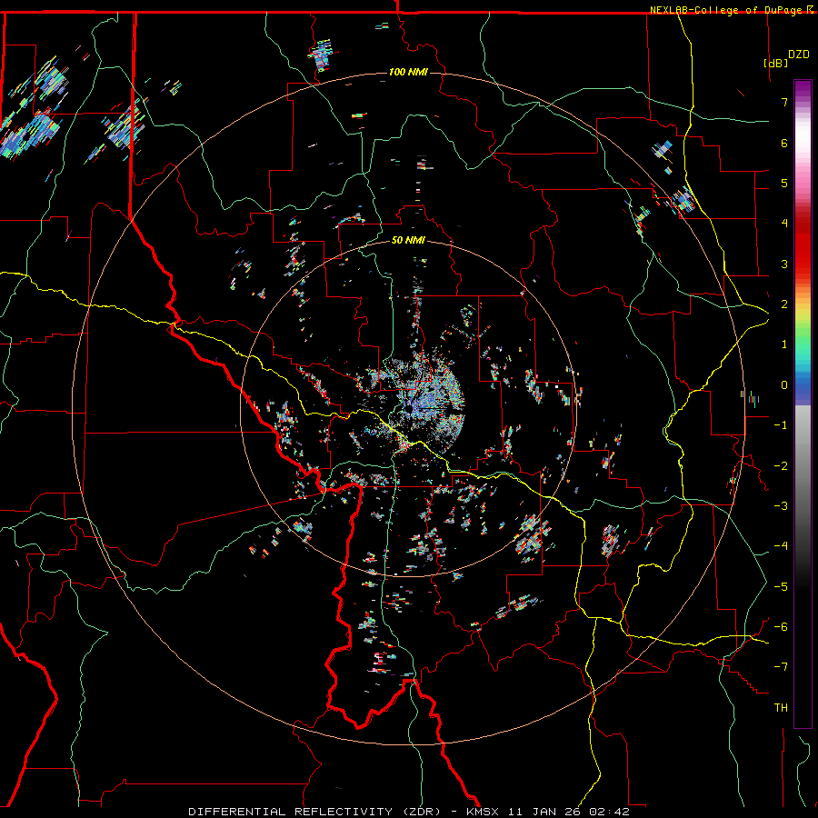Click the 4 value on the color scale
Screen dimensions: 818x818
tap(784, 224)
